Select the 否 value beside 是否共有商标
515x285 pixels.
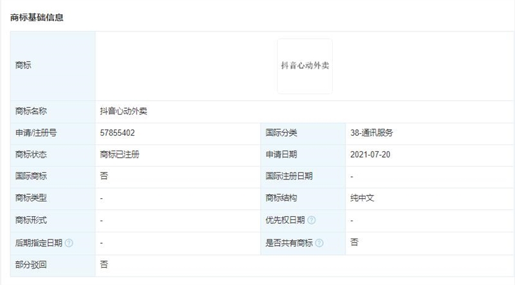[x=354, y=243]
